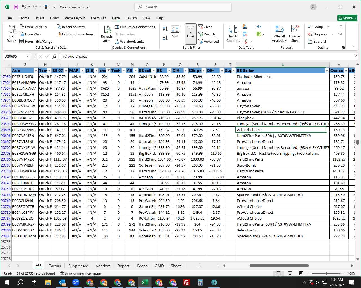
Task: Switch to the Review ribbon tab
Action: pyautogui.click(x=131, y=18)
